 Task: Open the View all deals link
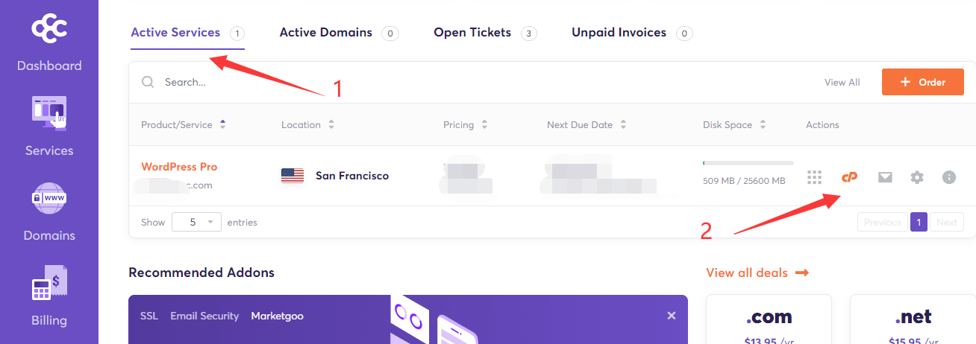(x=757, y=273)
